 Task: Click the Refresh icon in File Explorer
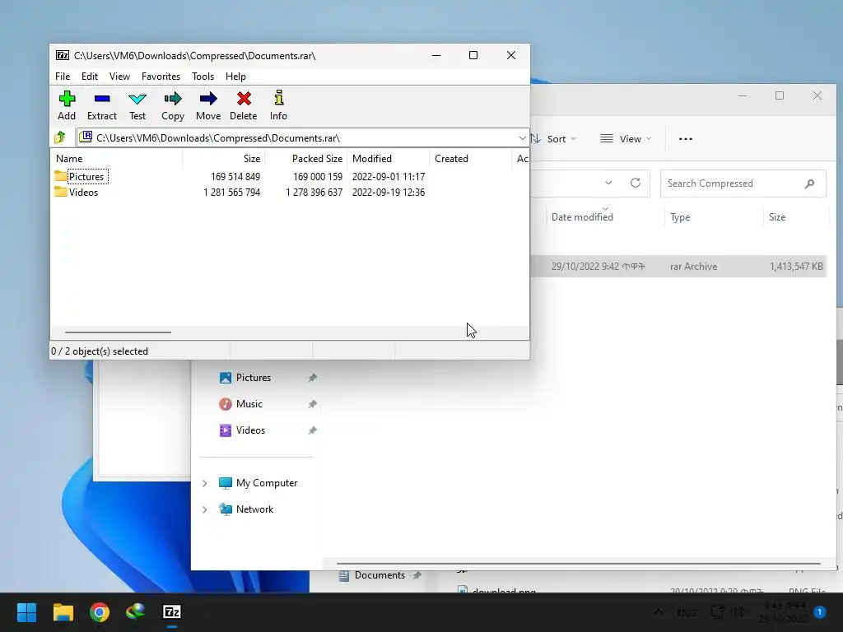pyautogui.click(x=636, y=183)
